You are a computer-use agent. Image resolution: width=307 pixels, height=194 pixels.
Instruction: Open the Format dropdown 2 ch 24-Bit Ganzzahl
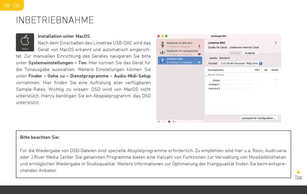click(x=241, y=64)
